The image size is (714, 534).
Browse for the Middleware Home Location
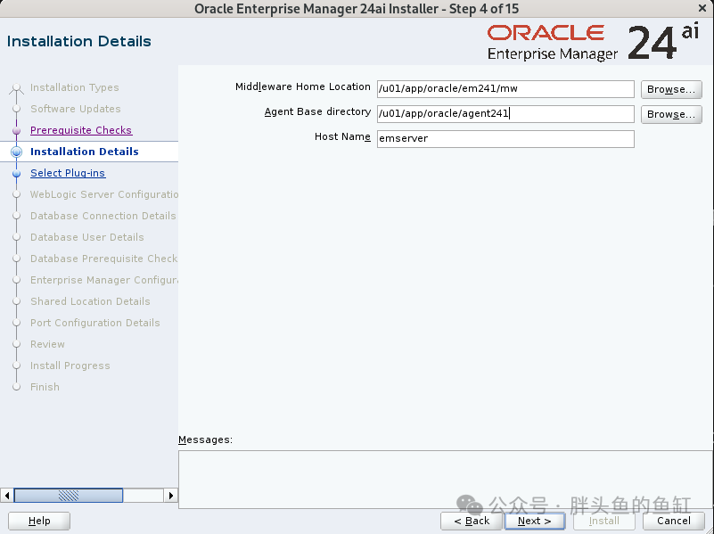(671, 89)
